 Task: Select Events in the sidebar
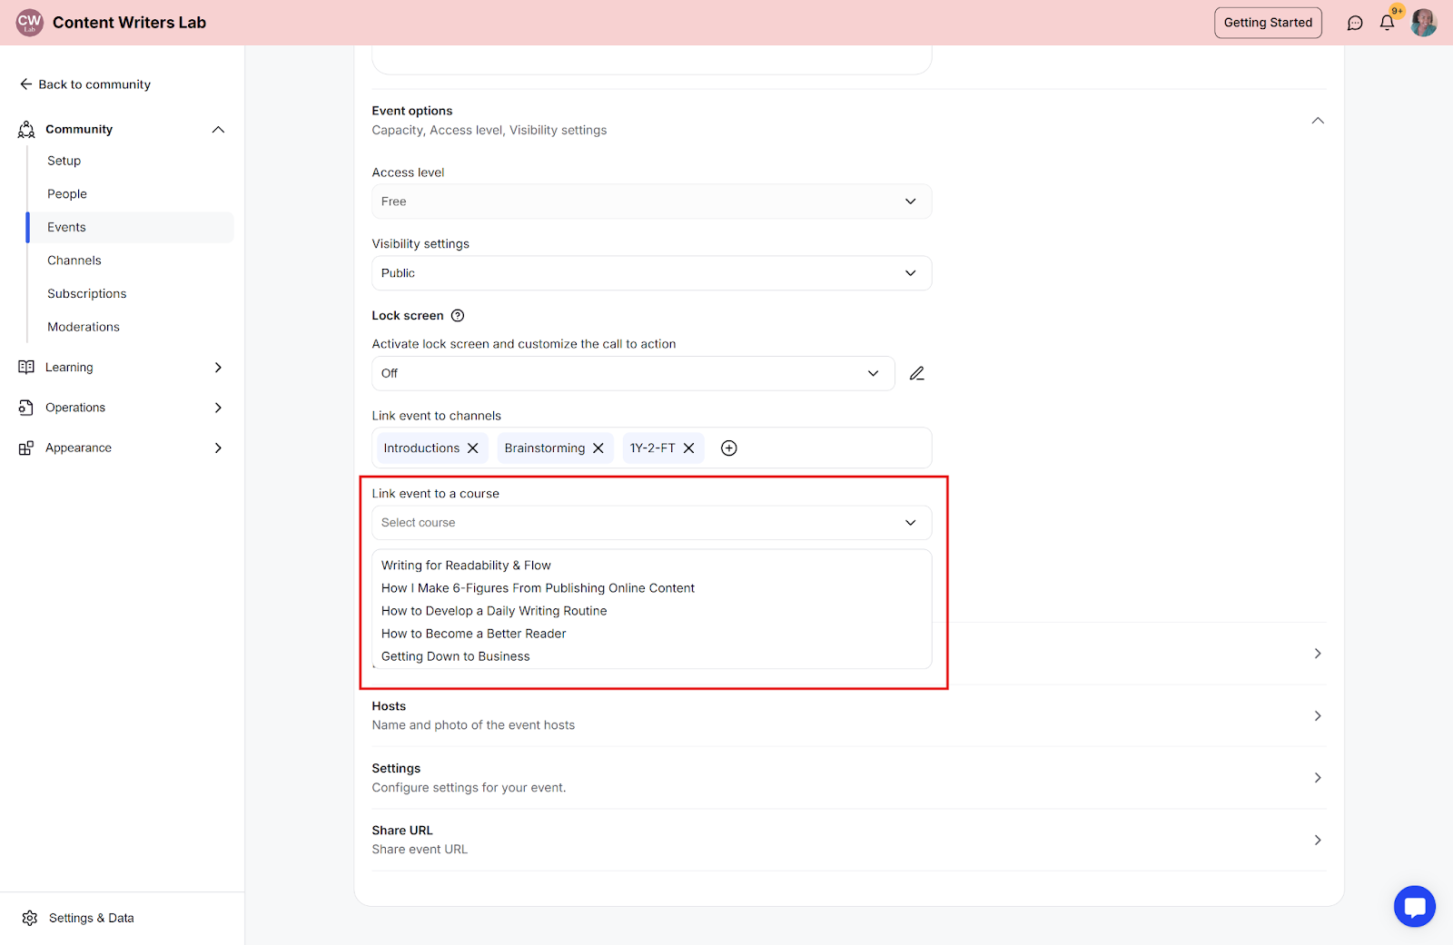point(130,227)
